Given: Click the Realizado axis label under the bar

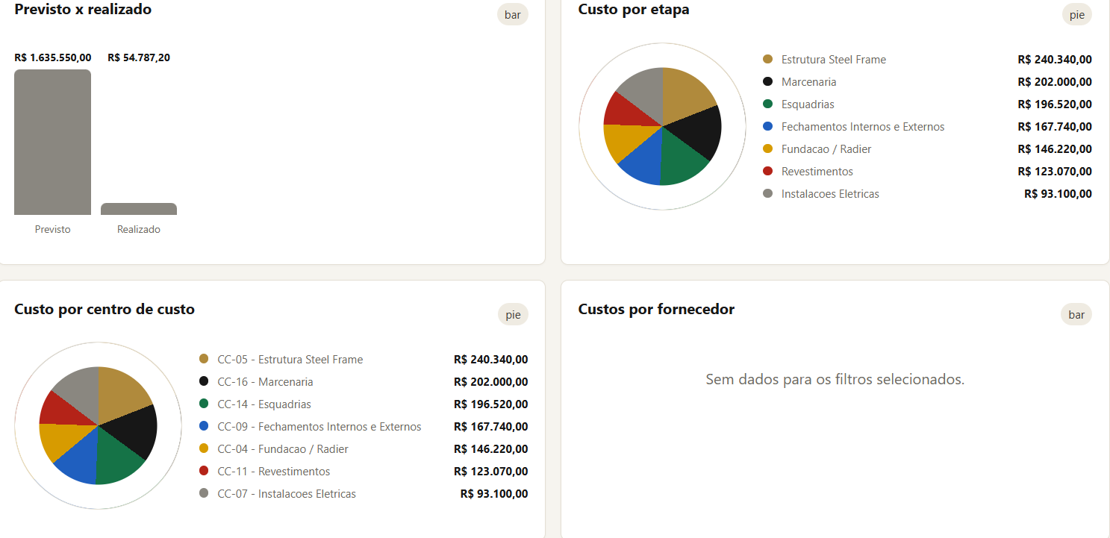Looking at the screenshot, I should pos(139,229).
